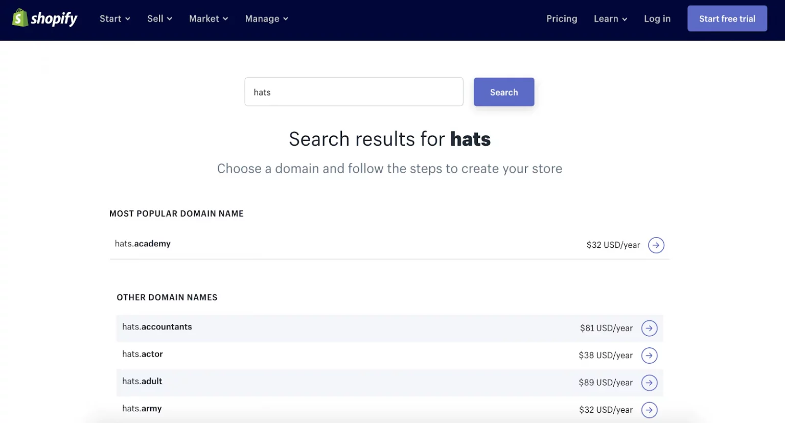
Task: Focus the domain search field containing hats
Action: pyautogui.click(x=354, y=92)
